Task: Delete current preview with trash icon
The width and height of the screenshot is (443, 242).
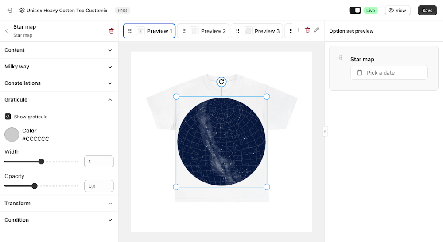Action: (307, 30)
